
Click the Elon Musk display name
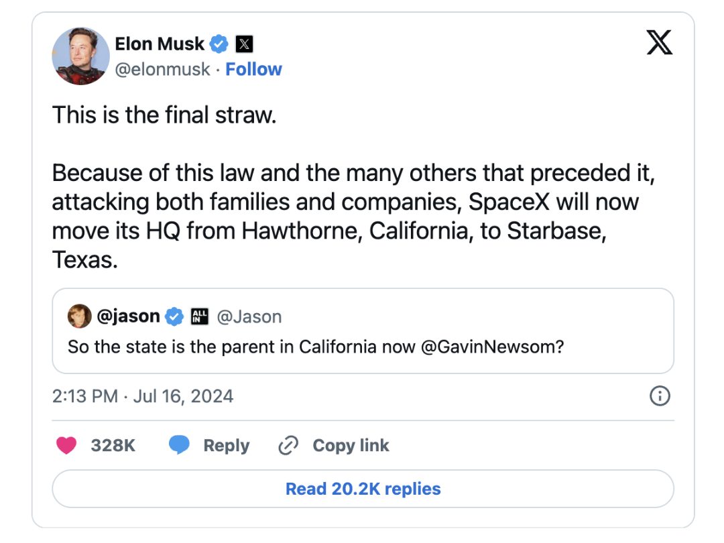click(x=160, y=44)
